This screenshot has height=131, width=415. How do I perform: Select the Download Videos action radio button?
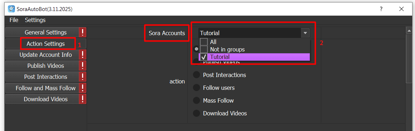click(x=196, y=113)
